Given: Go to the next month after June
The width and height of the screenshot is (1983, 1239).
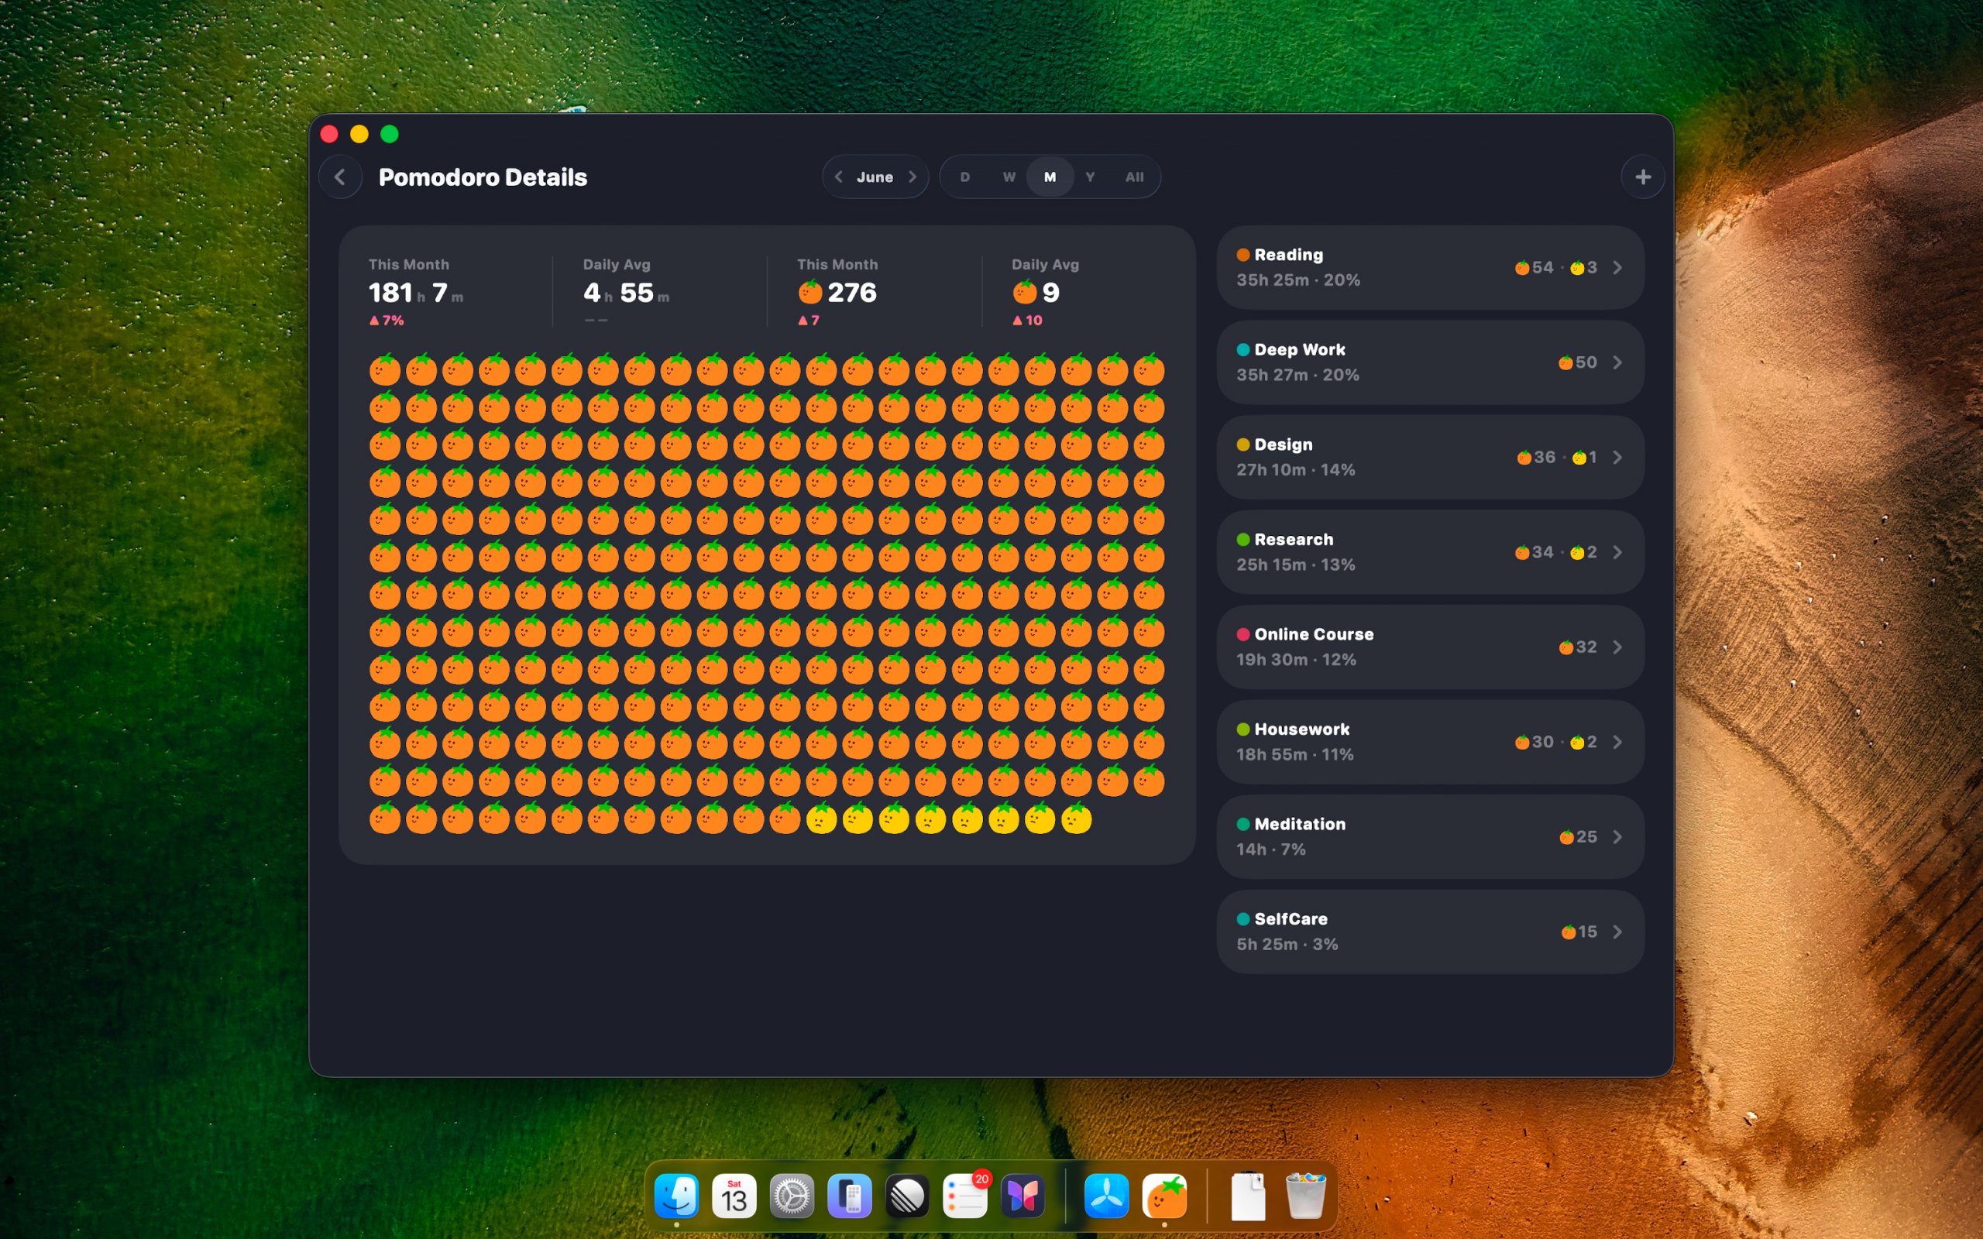Looking at the screenshot, I should (x=912, y=177).
